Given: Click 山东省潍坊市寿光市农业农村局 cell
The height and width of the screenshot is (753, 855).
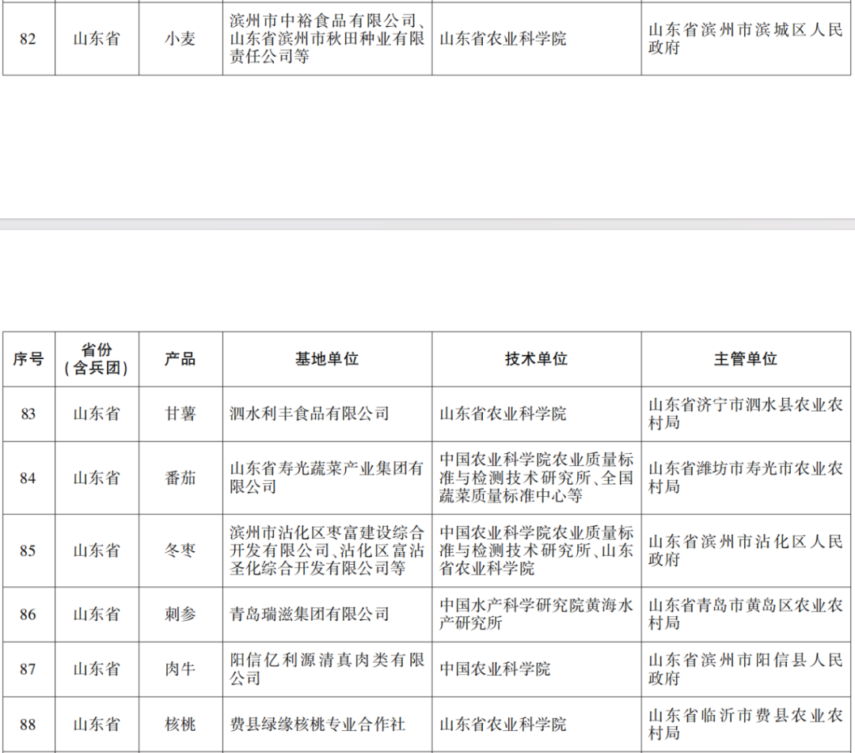Looking at the screenshot, I should point(746,478).
